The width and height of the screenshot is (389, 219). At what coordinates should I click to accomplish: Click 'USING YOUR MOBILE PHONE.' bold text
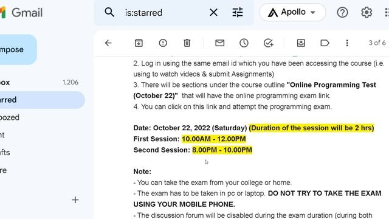pos(184,204)
